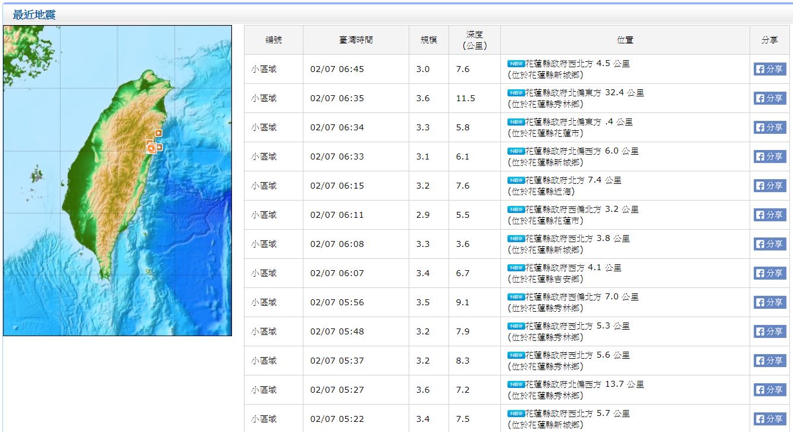Click the magnitude value 2.9
The image size is (793, 432).
(x=423, y=215)
